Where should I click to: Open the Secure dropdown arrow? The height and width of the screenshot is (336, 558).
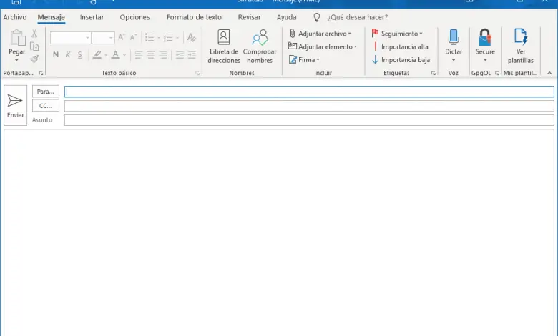tap(485, 60)
